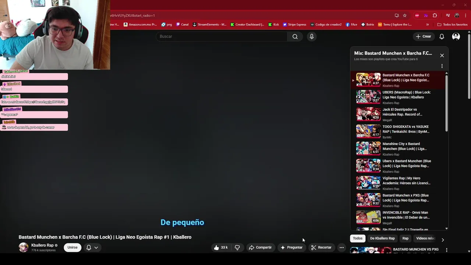Open more actions ellipsis beside Recortar
The height and width of the screenshot is (265, 471).
coord(341,247)
